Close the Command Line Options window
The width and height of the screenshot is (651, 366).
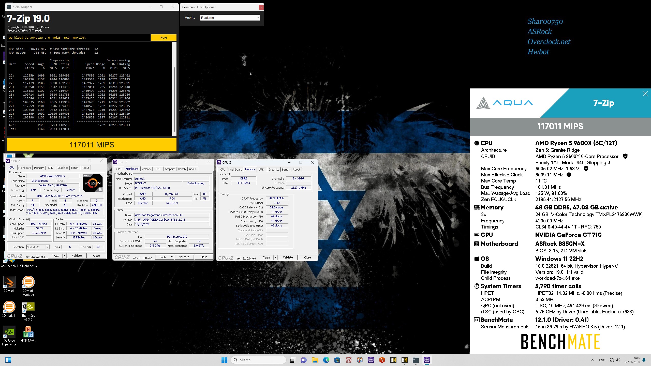[x=261, y=7]
